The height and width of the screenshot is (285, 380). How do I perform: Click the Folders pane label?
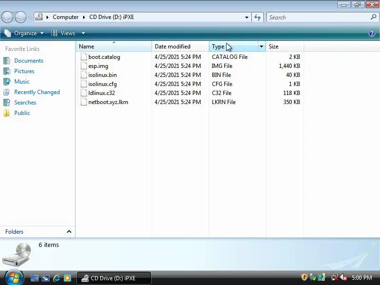tap(14, 232)
